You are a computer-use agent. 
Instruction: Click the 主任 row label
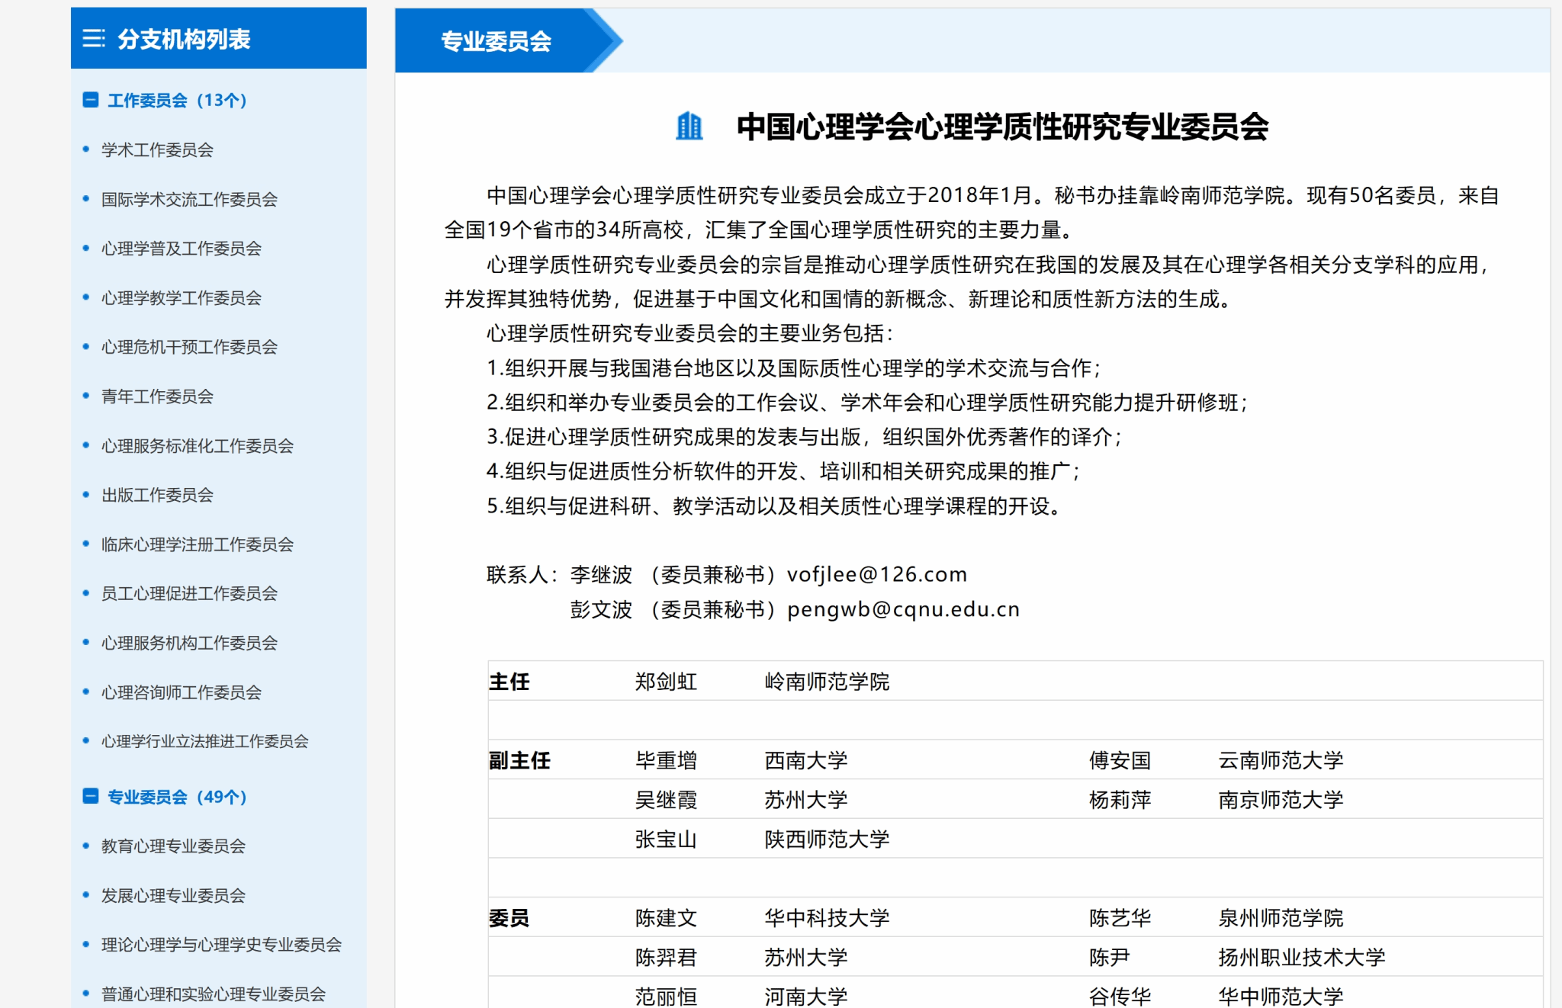509,681
